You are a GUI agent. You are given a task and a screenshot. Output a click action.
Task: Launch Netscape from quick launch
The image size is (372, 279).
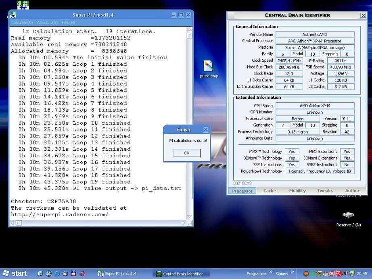point(49,273)
